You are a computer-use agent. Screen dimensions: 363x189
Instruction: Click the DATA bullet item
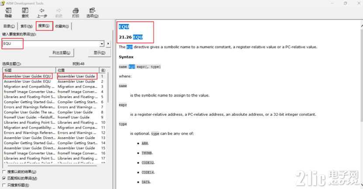tap(146, 182)
